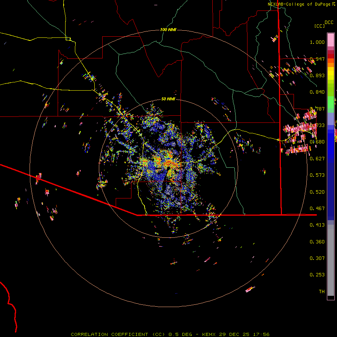Click the KEMX station identifier in the caption
Image resolution: width=337 pixels, height=337 pixels.
tap(209, 334)
